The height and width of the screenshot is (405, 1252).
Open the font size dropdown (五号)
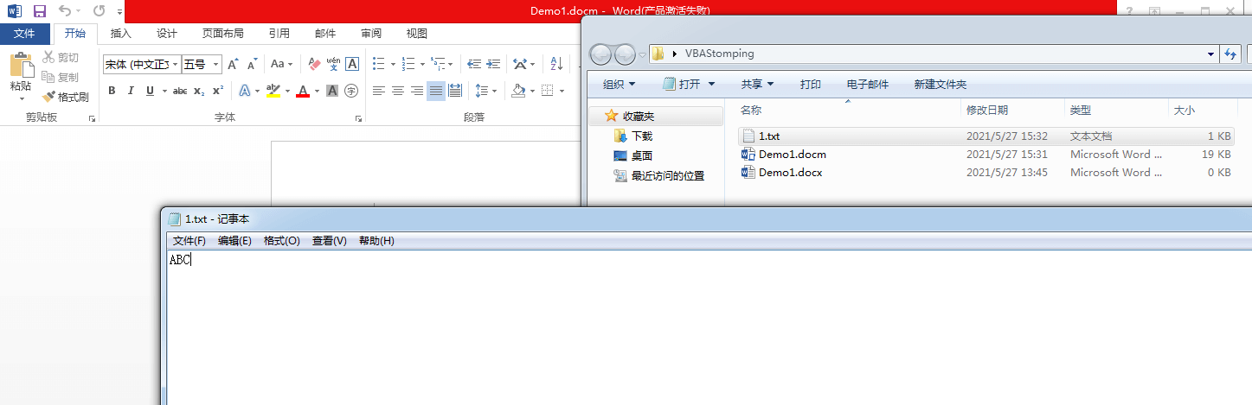216,64
